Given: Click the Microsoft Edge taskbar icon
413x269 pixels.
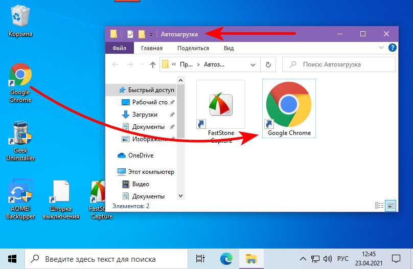Looking at the screenshot, I should pyautogui.click(x=225, y=258).
